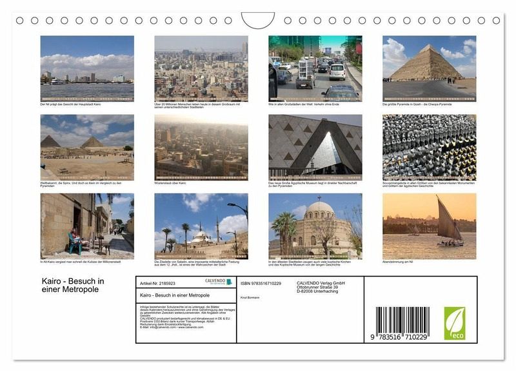Select the Old Kairo alley photo

coord(87,226)
